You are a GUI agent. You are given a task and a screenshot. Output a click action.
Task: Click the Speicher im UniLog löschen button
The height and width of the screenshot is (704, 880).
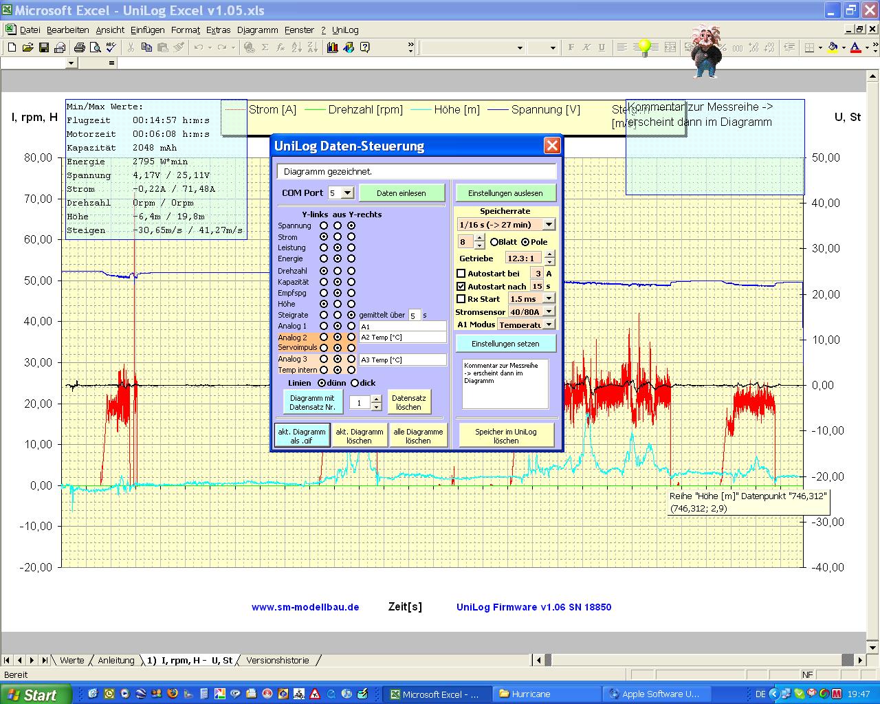(506, 436)
